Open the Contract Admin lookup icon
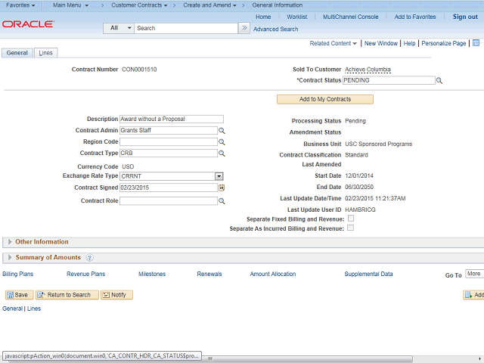Image resolution: width=484 pixels, height=363 pixels. click(222, 131)
